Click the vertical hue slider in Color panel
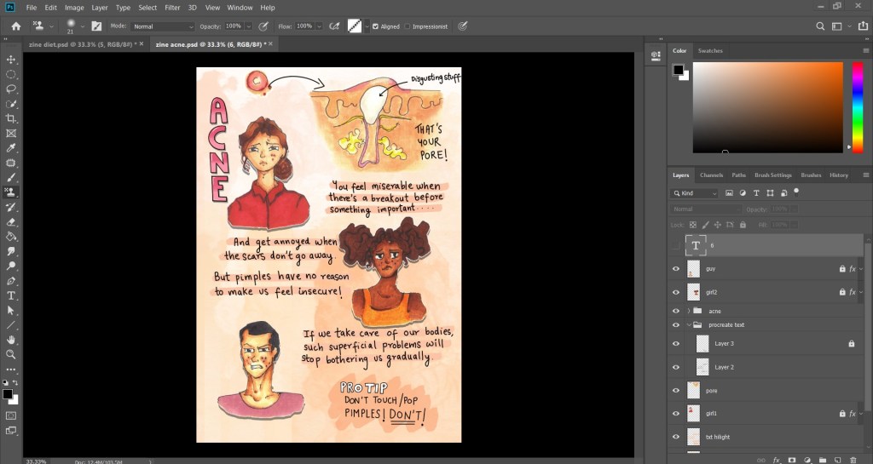 click(x=857, y=106)
